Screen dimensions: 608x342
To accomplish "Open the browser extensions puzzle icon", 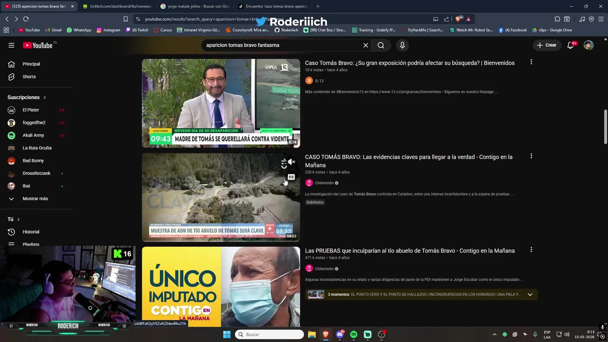I will [x=557, y=19].
